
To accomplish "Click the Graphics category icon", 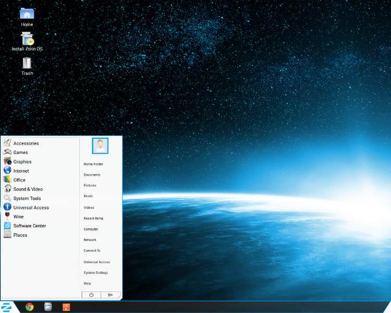I will (x=7, y=161).
